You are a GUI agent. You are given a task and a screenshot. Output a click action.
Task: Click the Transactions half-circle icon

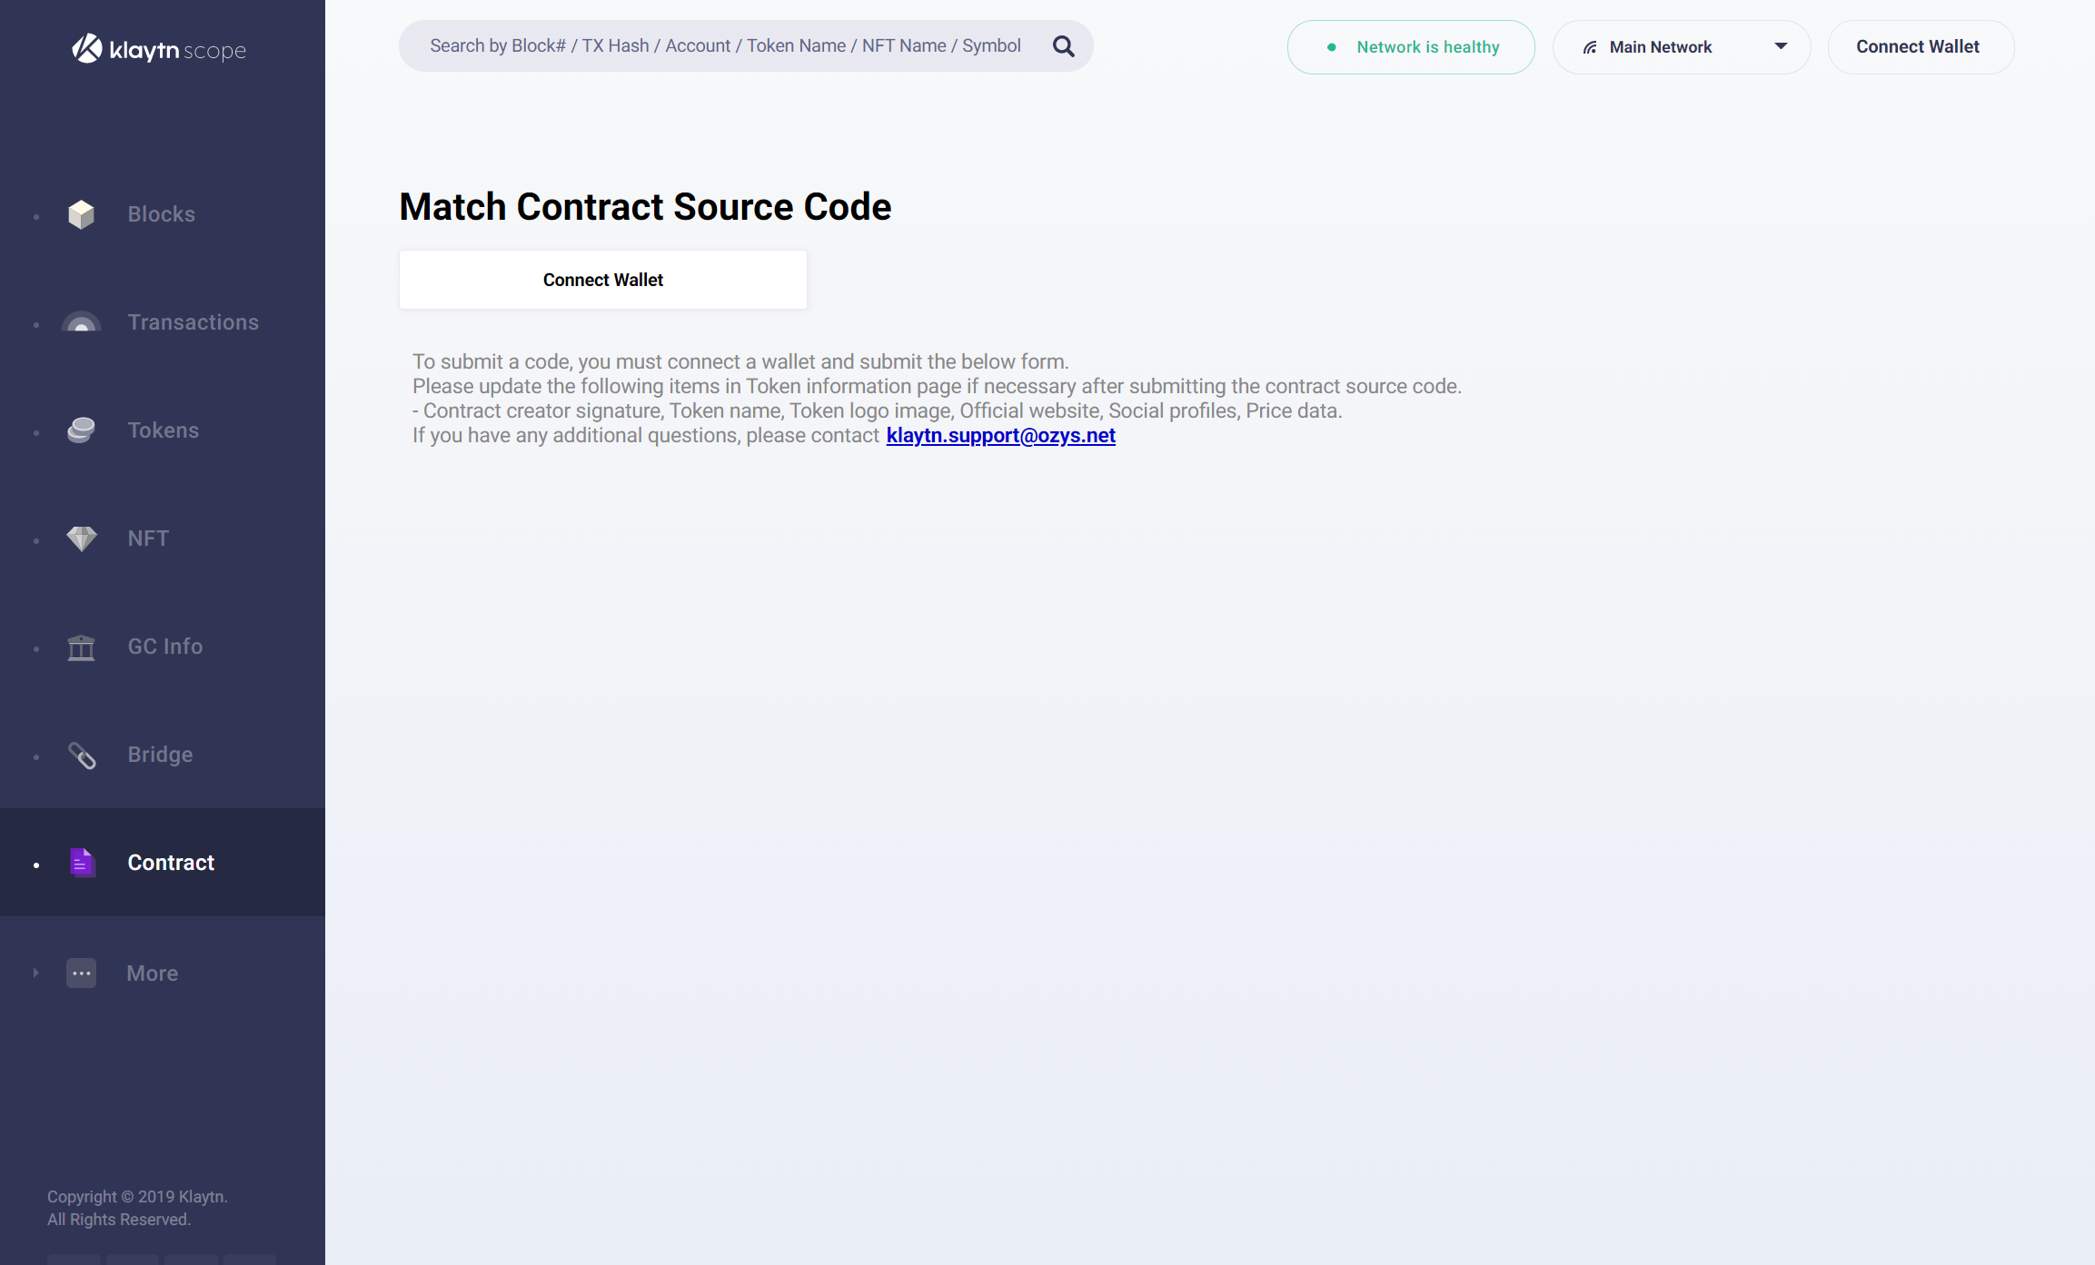(81, 322)
